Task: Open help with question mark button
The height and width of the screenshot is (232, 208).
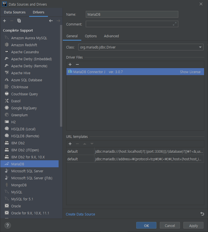Action: tap(8, 225)
